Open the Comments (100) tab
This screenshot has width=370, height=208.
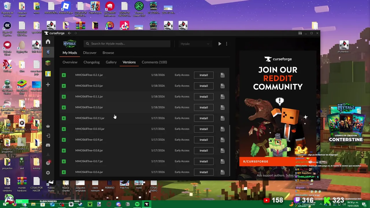point(154,62)
